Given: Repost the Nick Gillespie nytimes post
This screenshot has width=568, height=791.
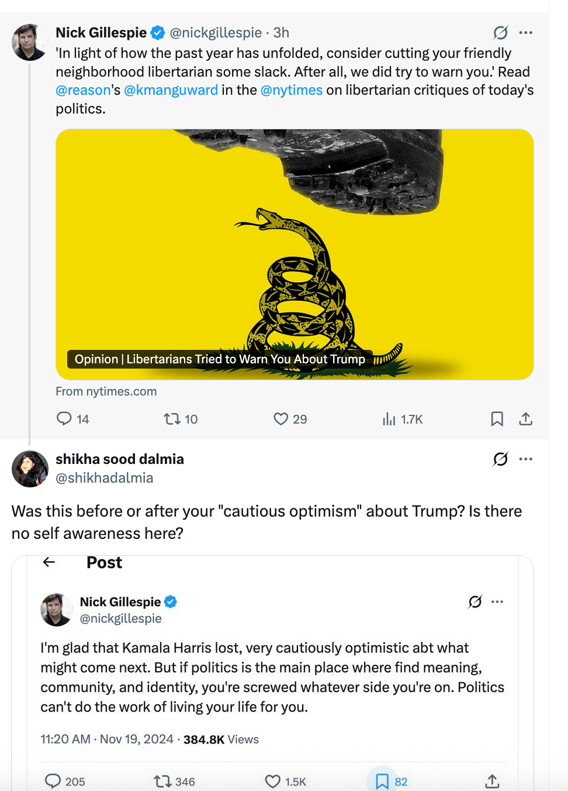Looking at the screenshot, I should pos(172,419).
